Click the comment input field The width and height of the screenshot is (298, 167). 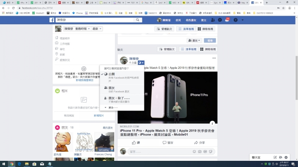[x=160, y=152]
